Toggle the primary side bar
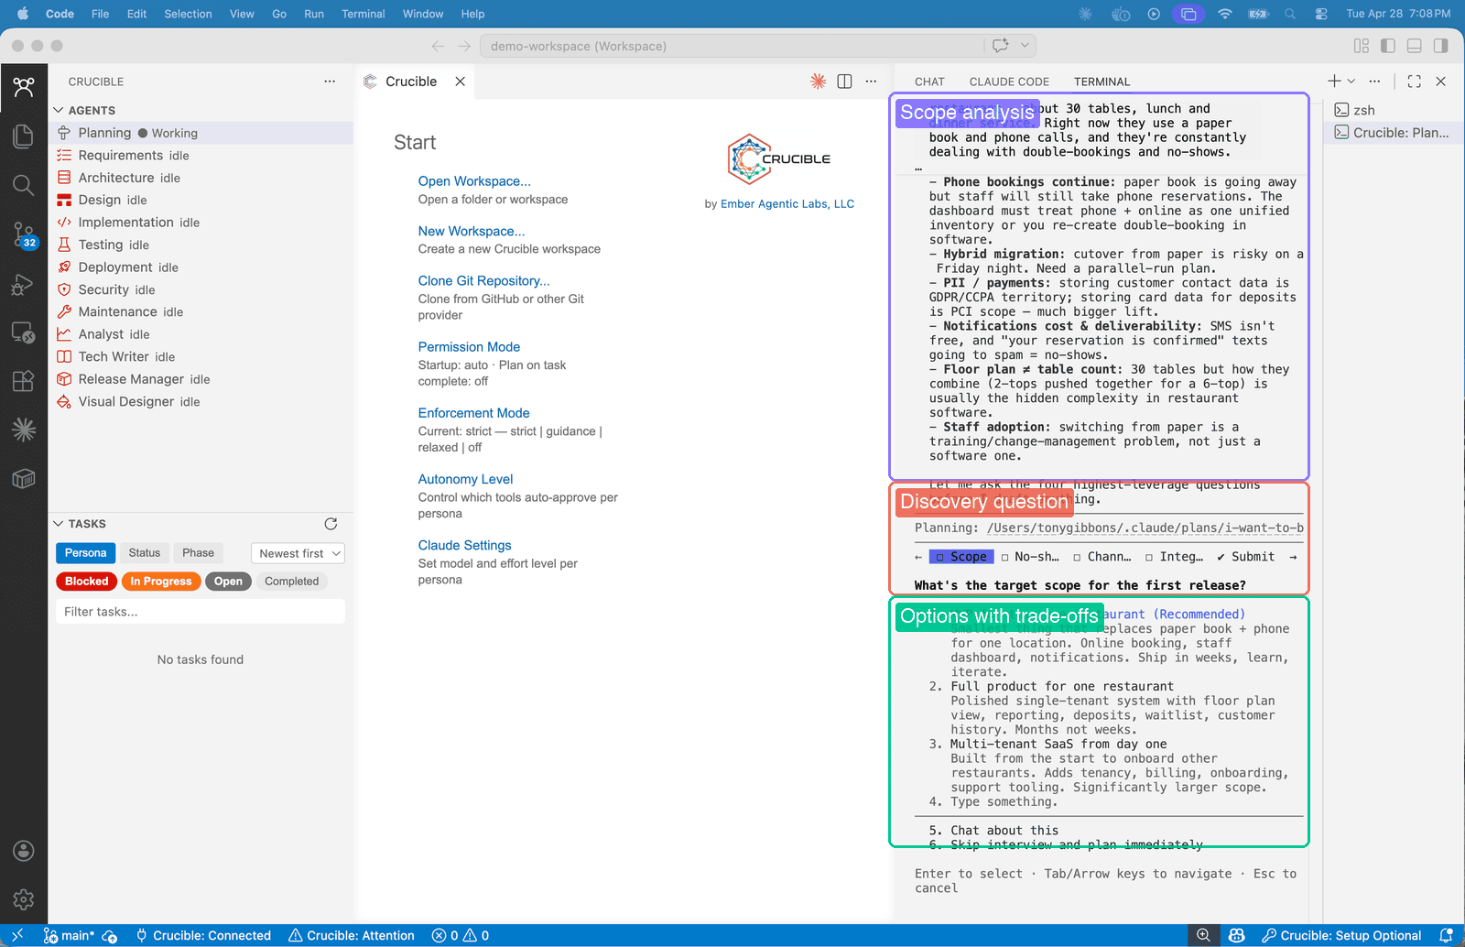1465x947 pixels. [1388, 46]
